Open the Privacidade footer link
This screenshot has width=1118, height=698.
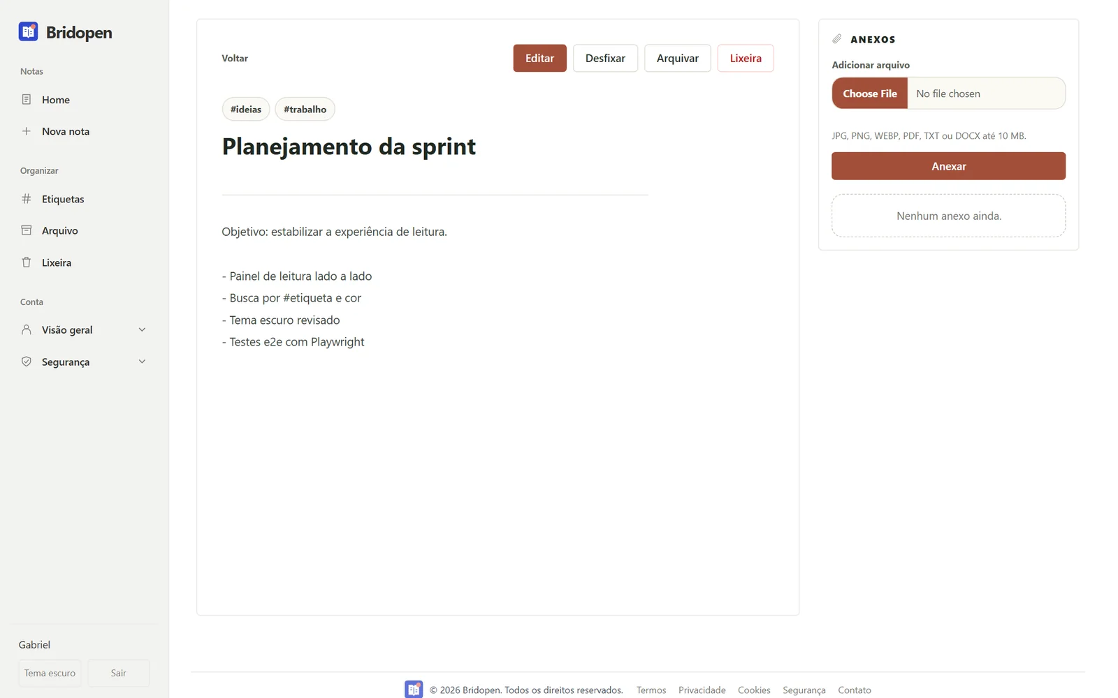(702, 690)
